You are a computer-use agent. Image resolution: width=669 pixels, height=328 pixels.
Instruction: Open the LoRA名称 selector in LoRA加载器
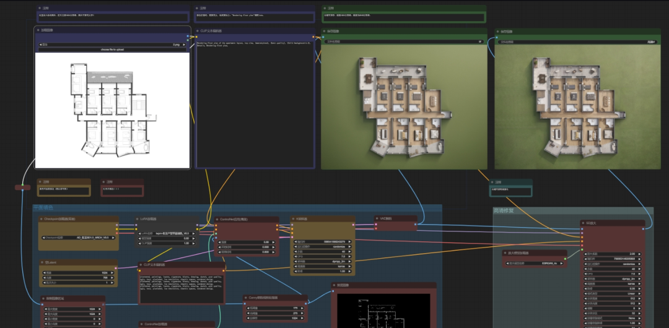(x=166, y=233)
